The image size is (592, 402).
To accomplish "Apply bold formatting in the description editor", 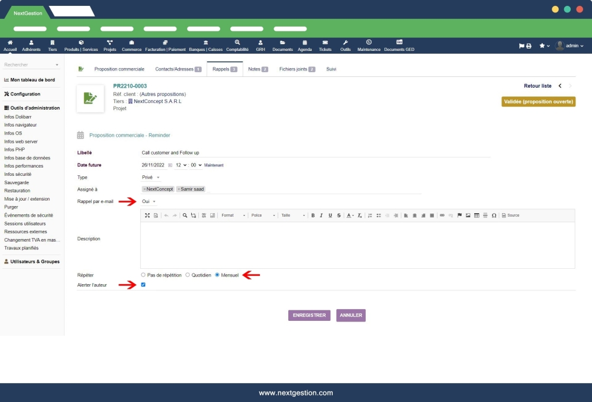I will click(313, 215).
